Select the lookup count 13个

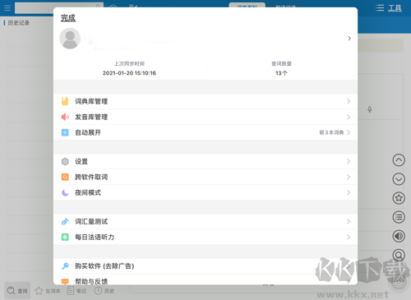281,73
